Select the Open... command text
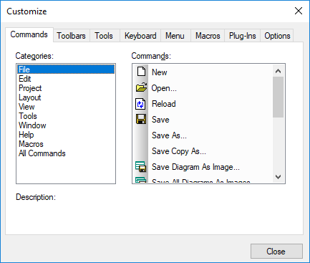This screenshot has height=263, width=310. tap(164, 88)
